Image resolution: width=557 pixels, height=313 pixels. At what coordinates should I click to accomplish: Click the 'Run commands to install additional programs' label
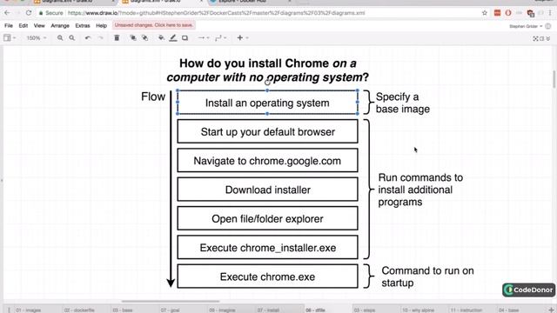point(420,190)
